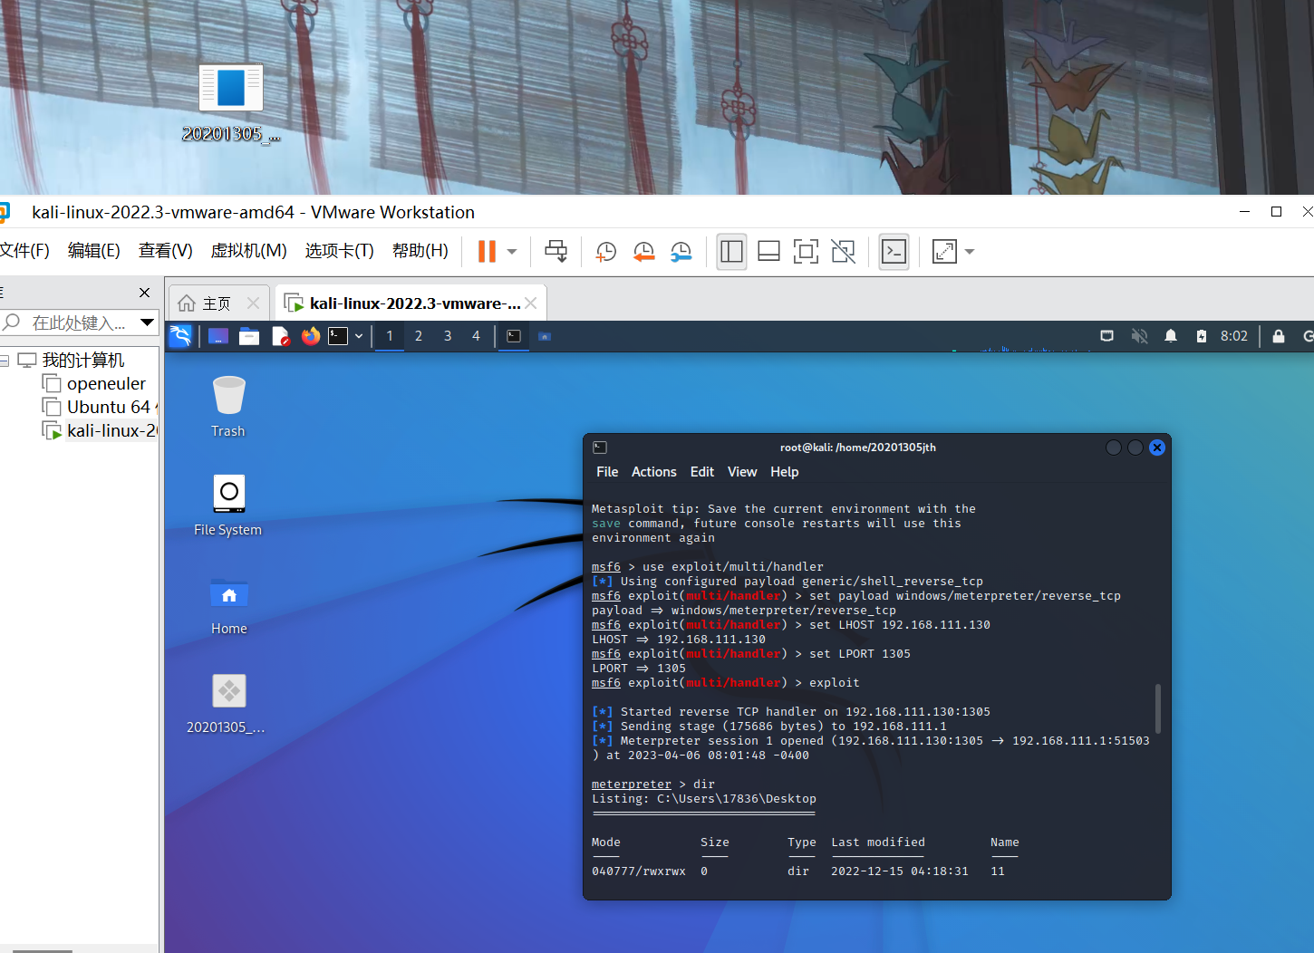1314x953 pixels.
Task: Switch to the 主页 tab
Action: pyautogui.click(x=217, y=303)
